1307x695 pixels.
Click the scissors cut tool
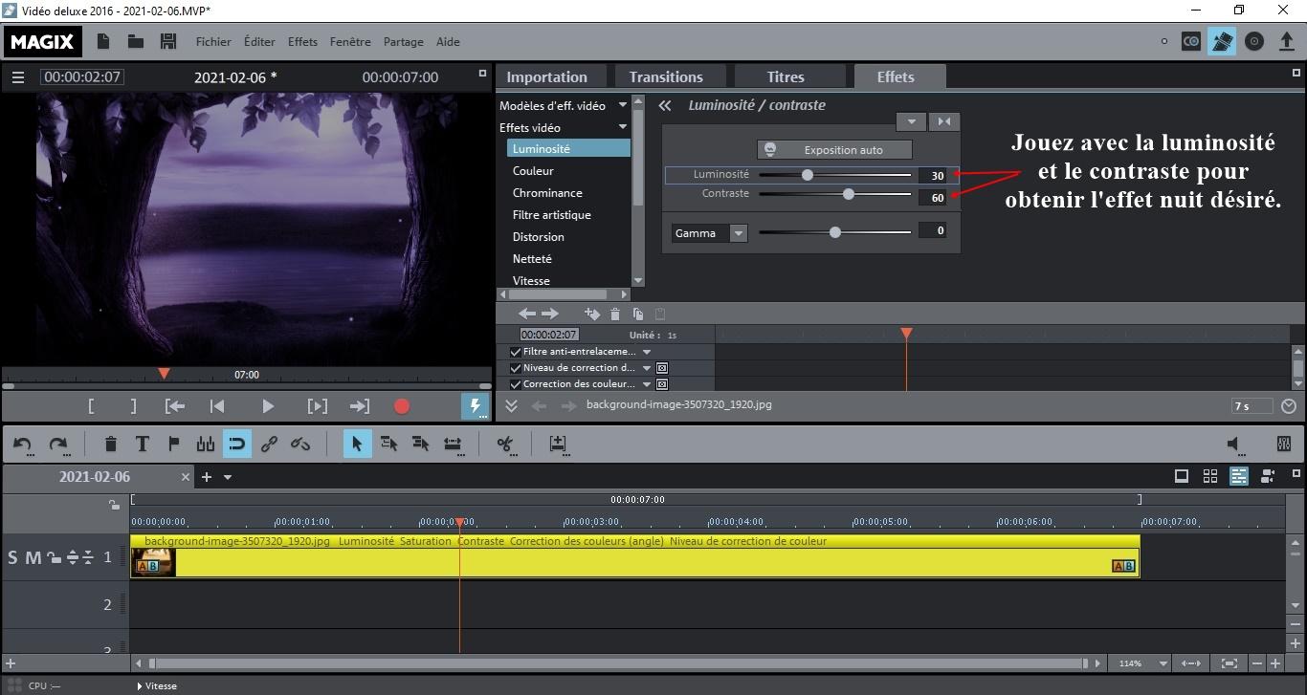(x=505, y=444)
